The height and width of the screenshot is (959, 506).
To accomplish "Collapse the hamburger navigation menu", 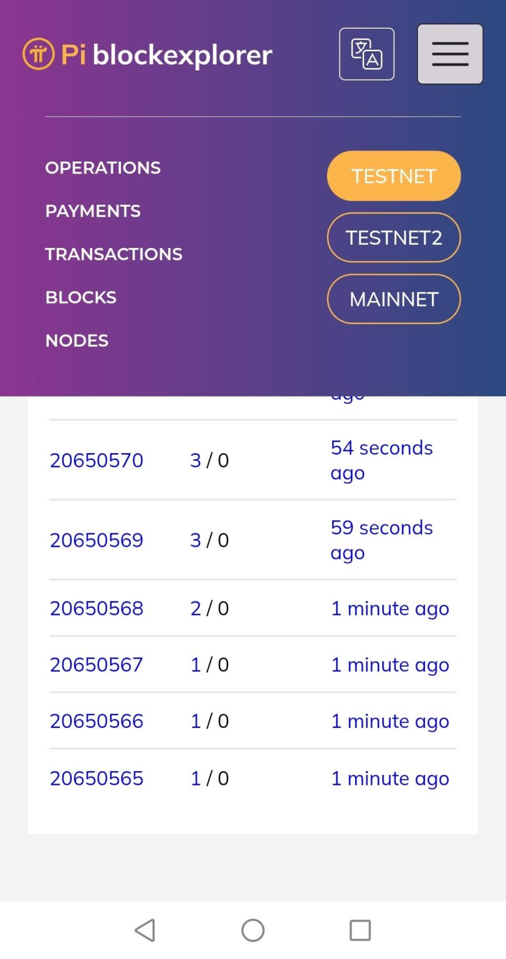I will pyautogui.click(x=450, y=54).
